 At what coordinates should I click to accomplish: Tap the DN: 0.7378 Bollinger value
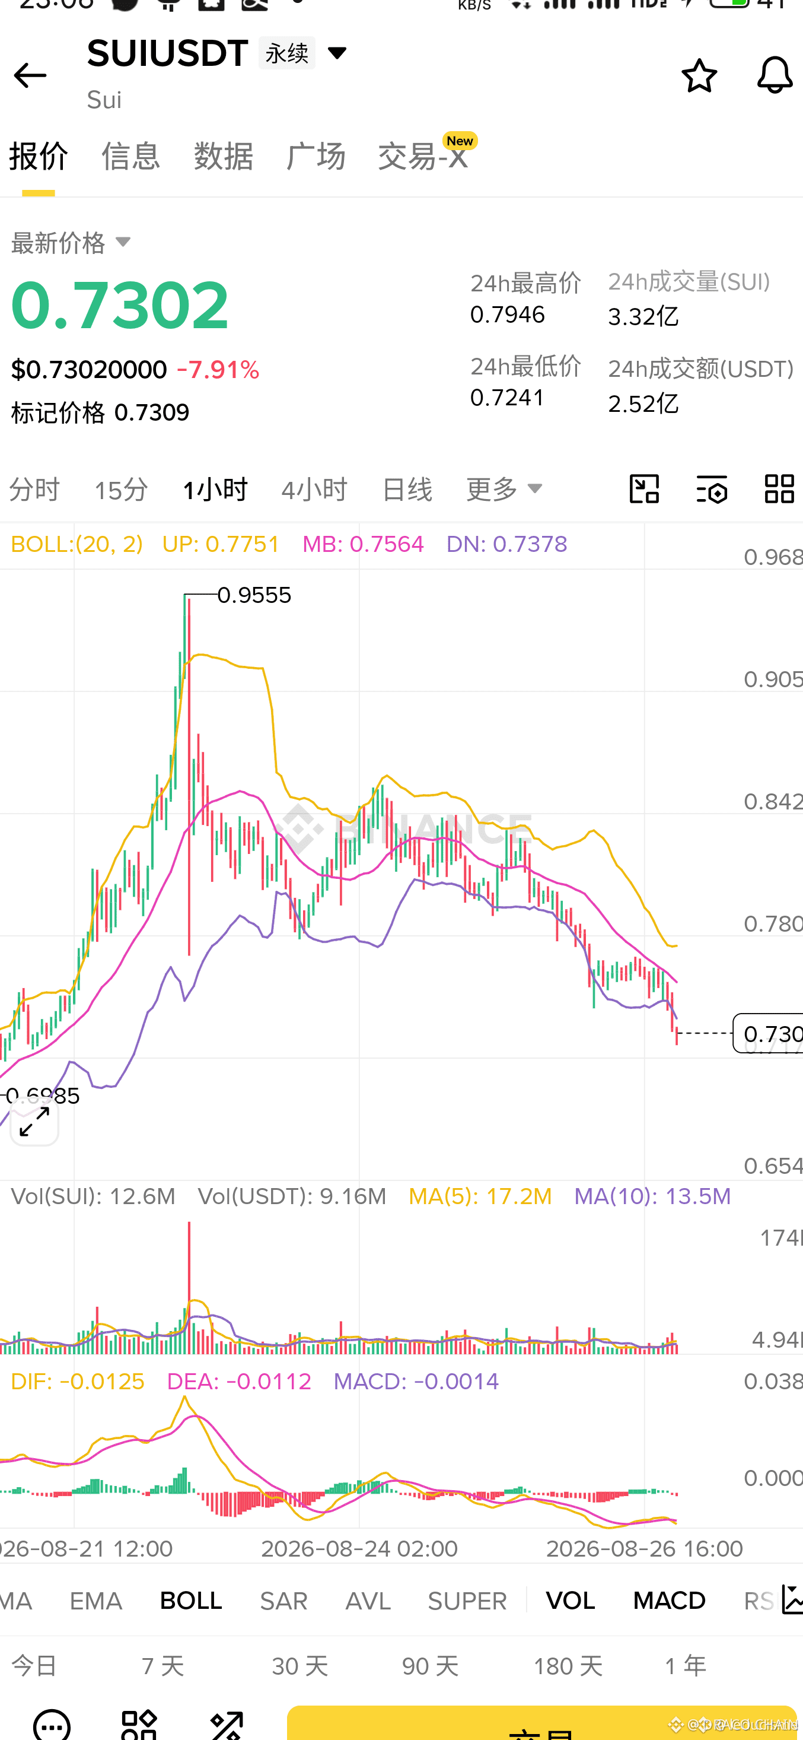(x=506, y=544)
